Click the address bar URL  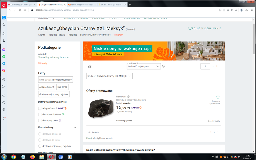click(x=65, y=10)
